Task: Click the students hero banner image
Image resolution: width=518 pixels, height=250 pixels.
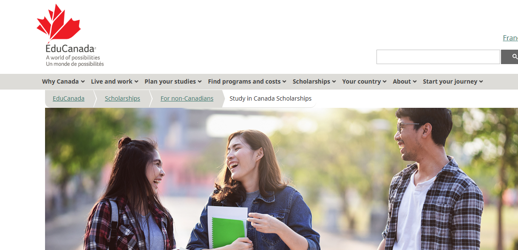Action: [x=281, y=179]
